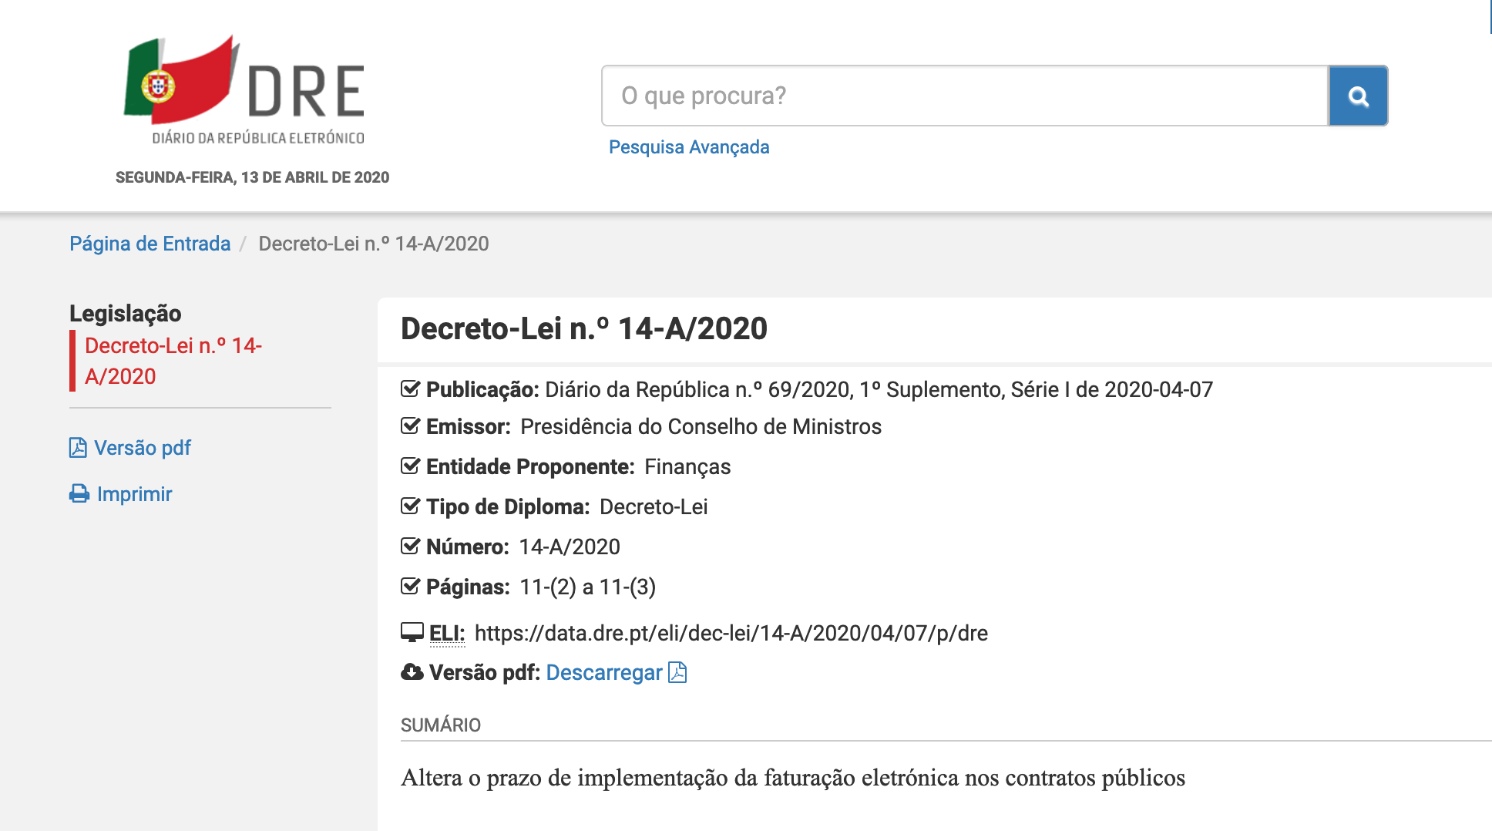Click the check icon beside Publicação
This screenshot has width=1492, height=831.
tap(411, 389)
